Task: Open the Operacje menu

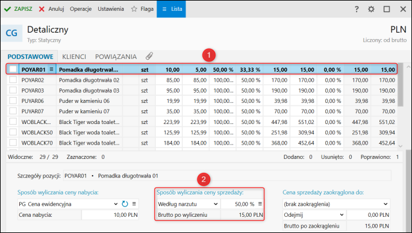Action: [81, 9]
